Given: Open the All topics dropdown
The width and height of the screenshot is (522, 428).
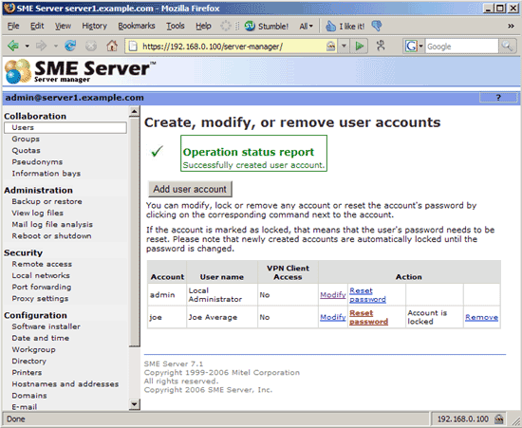Looking at the screenshot, I should click(x=306, y=27).
